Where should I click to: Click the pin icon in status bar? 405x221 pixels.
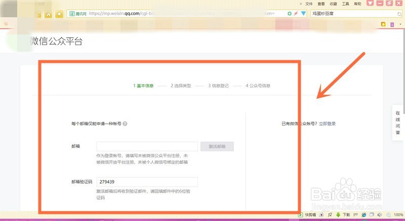coord(330,215)
